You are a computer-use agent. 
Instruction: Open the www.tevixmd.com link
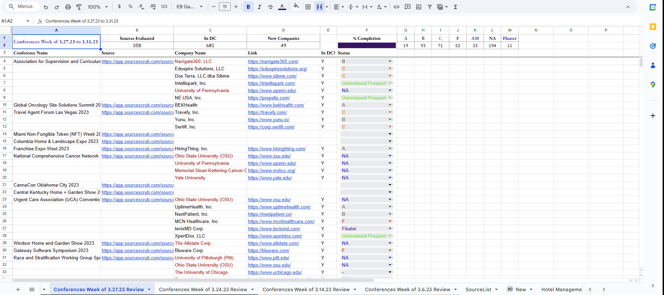[274, 229]
